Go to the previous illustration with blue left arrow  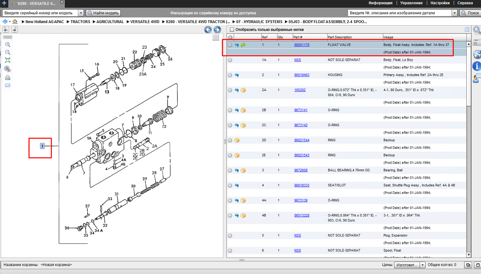pos(208,30)
